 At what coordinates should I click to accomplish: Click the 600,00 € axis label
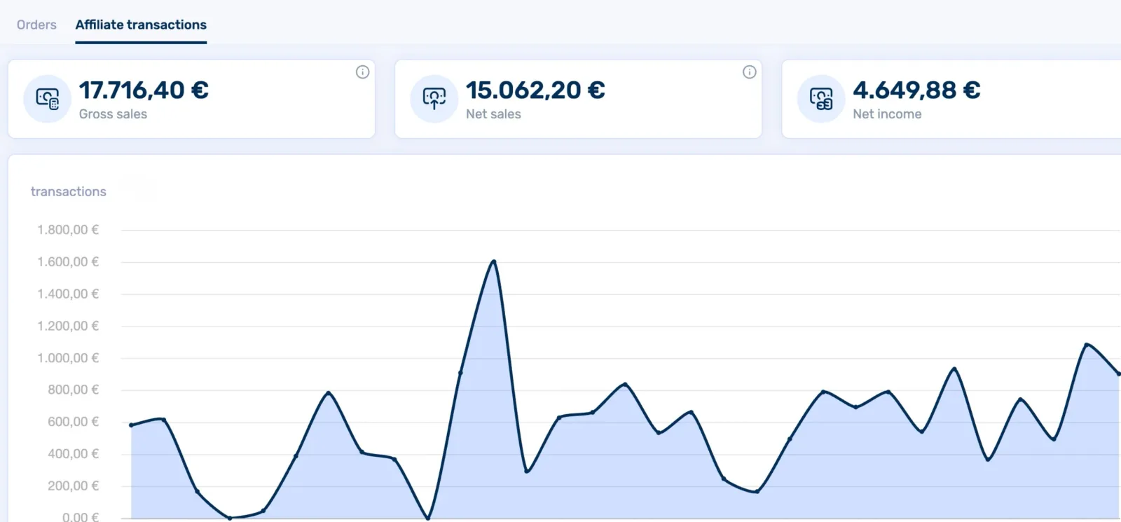pos(73,422)
